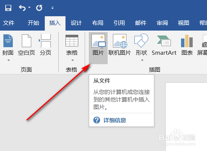Select the 插入 (Insert) tab
The width and height of the screenshot is (207, 151).
pyautogui.click(x=55, y=23)
